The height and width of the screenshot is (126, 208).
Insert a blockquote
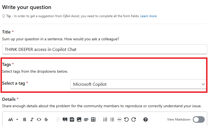65,119
